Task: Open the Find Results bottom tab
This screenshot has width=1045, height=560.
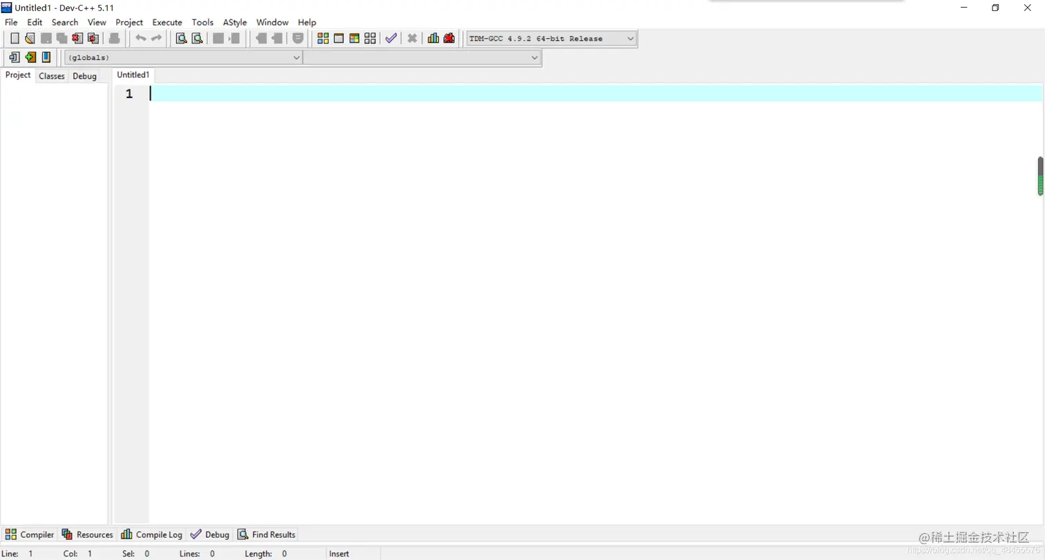Action: pyautogui.click(x=267, y=534)
